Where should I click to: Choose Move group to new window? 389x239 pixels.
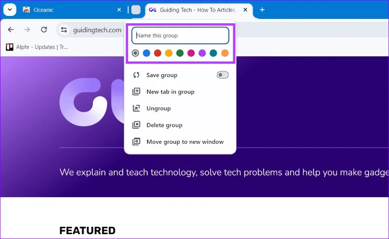[x=180, y=141]
